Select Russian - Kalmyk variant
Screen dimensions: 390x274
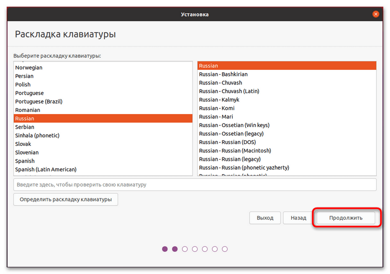tap(219, 100)
